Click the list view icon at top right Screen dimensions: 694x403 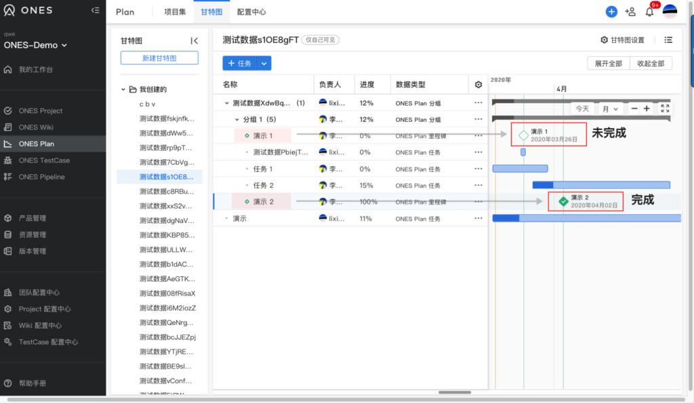(668, 40)
